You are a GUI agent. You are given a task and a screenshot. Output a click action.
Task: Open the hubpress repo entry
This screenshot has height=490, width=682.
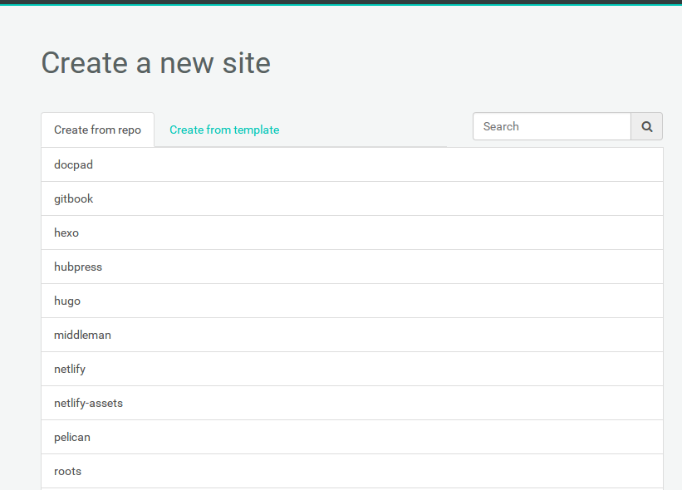pyautogui.click(x=352, y=267)
